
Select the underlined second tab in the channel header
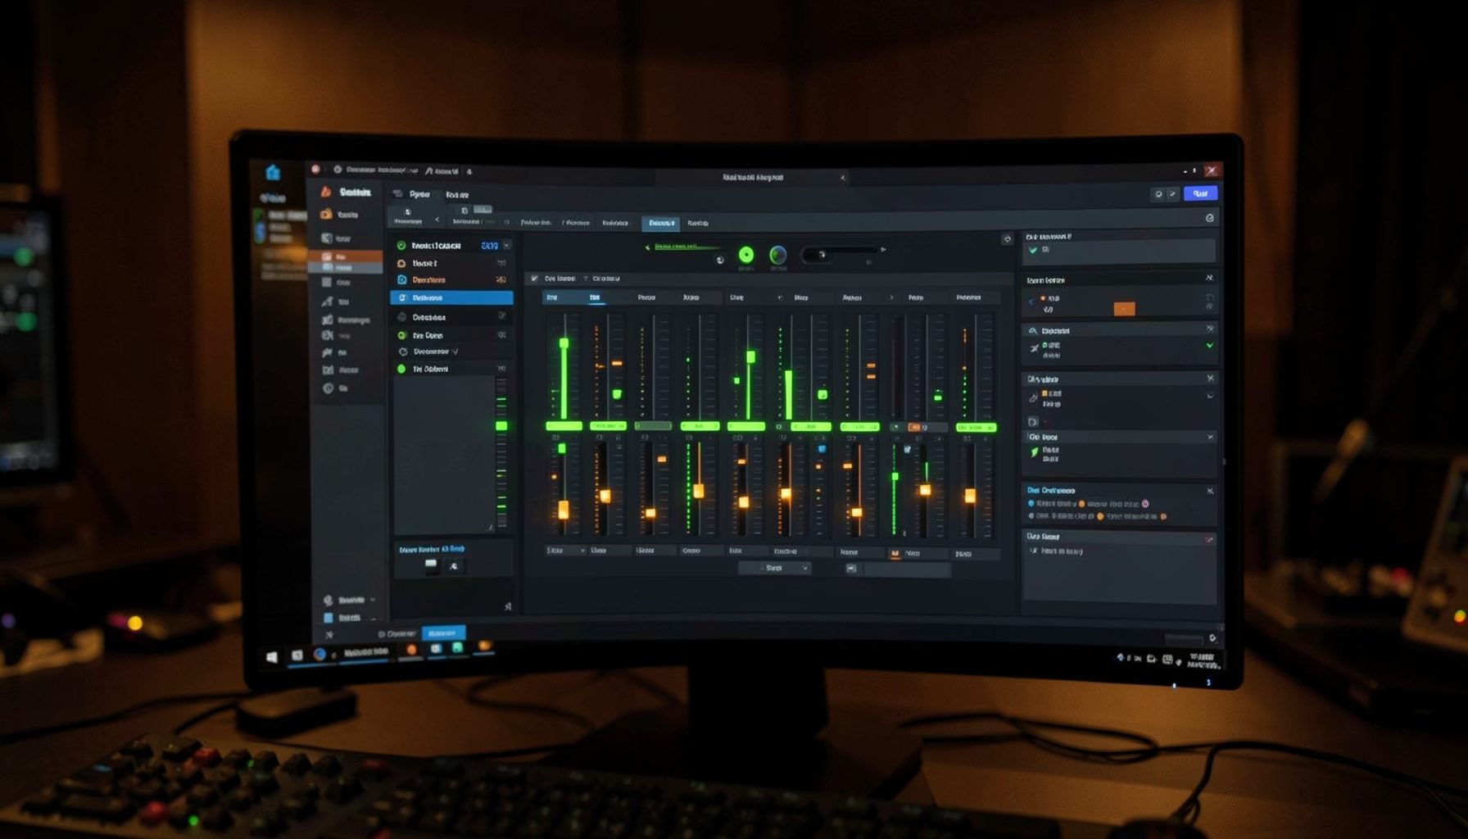[x=595, y=297]
